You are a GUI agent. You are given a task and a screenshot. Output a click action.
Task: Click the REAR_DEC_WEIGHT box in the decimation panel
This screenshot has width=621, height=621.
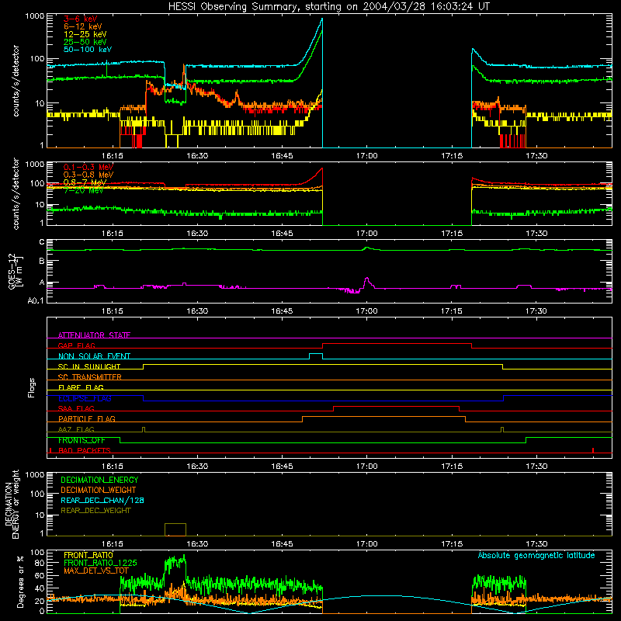[x=175, y=529]
